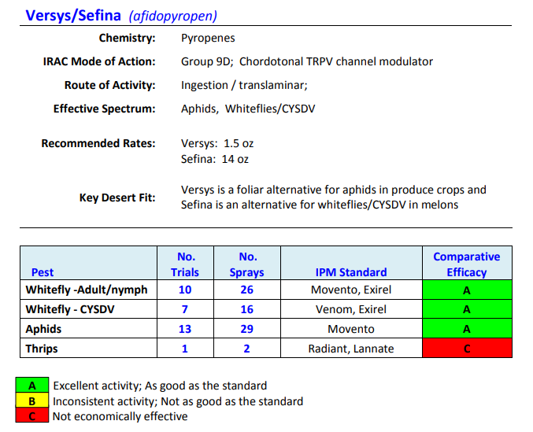Click the 'No. Trials' column header
The image size is (533, 432).
pos(185,264)
